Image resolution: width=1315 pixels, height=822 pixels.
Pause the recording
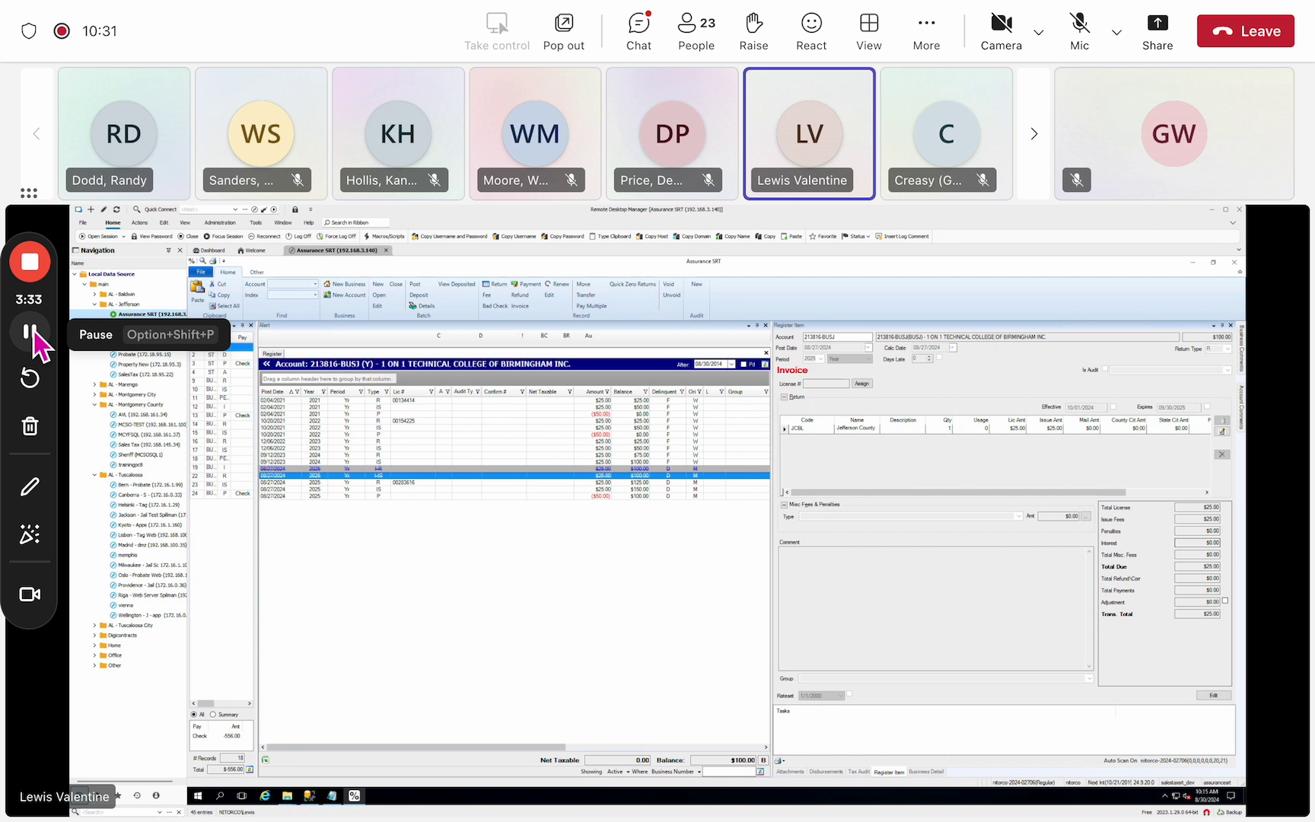30,332
